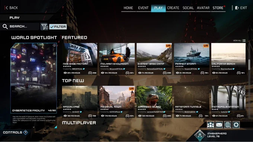
Task: Click View All list icon
Action: pos(244,40)
